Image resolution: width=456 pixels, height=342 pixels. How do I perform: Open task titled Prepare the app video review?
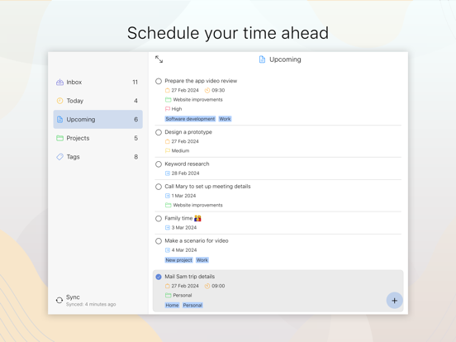(x=201, y=81)
